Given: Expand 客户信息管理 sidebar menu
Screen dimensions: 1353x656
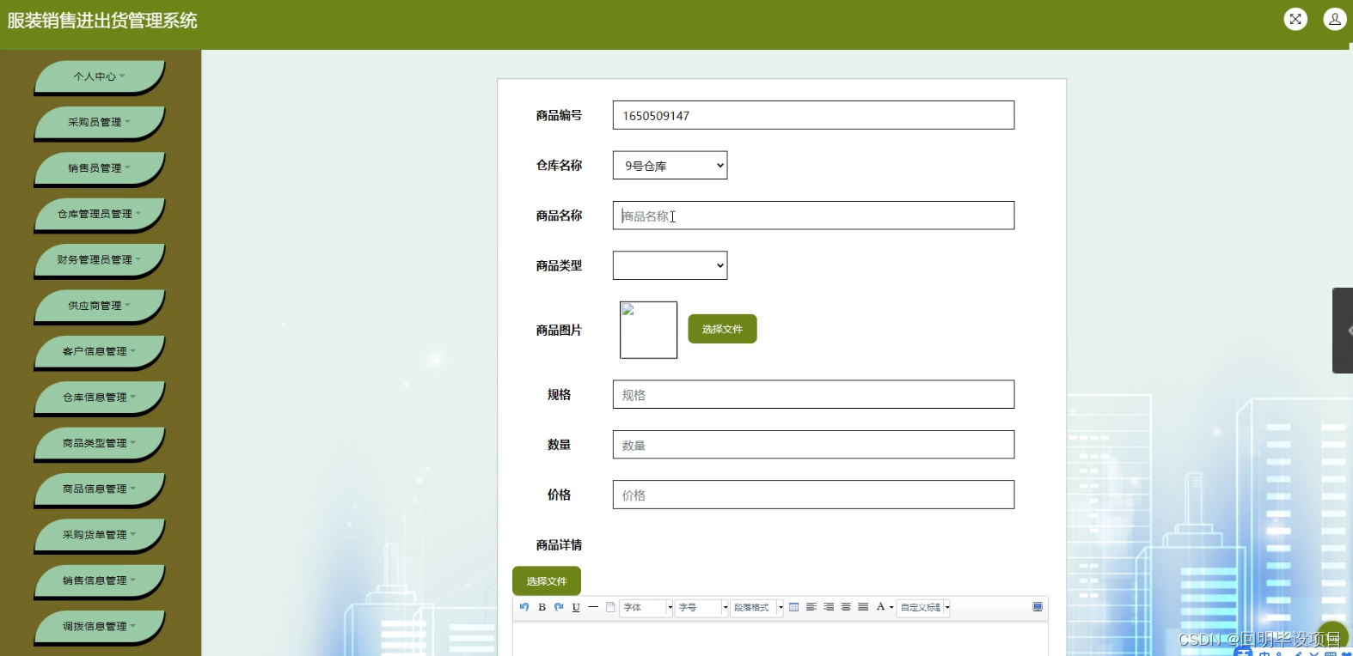Looking at the screenshot, I should pyautogui.click(x=99, y=351).
